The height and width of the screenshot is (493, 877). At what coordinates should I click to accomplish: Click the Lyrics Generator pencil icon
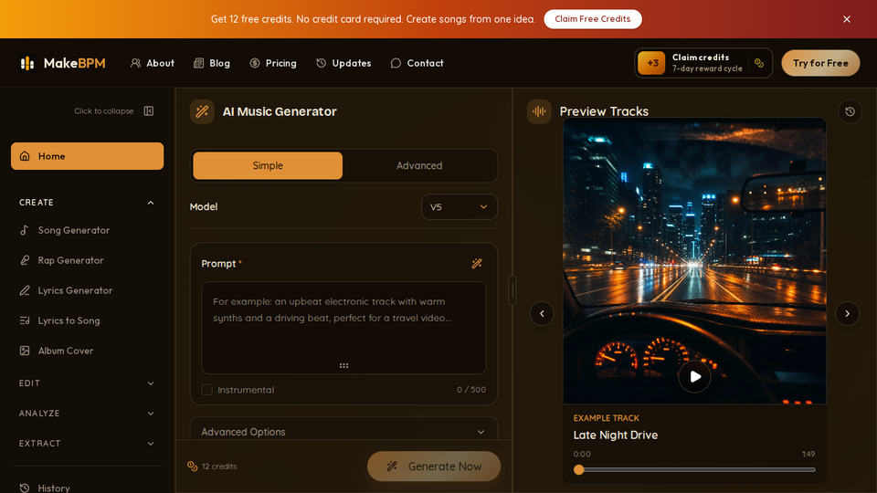(x=25, y=290)
